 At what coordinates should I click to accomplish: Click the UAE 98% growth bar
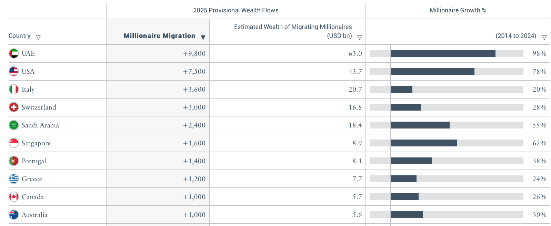pos(443,53)
